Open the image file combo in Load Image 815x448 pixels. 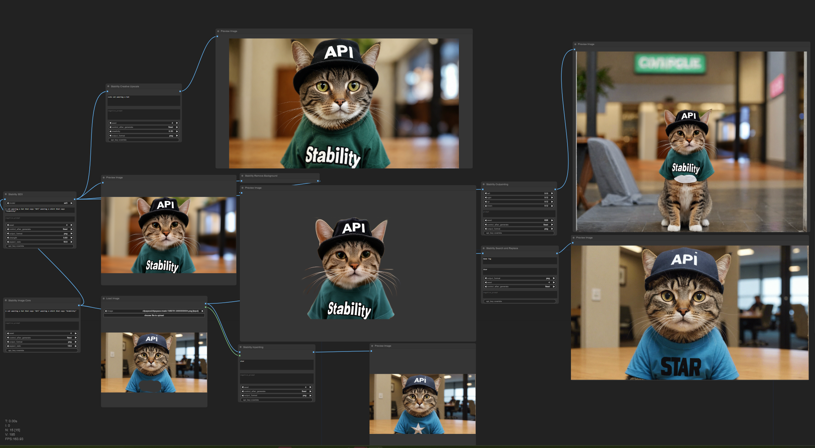pyautogui.click(x=154, y=311)
